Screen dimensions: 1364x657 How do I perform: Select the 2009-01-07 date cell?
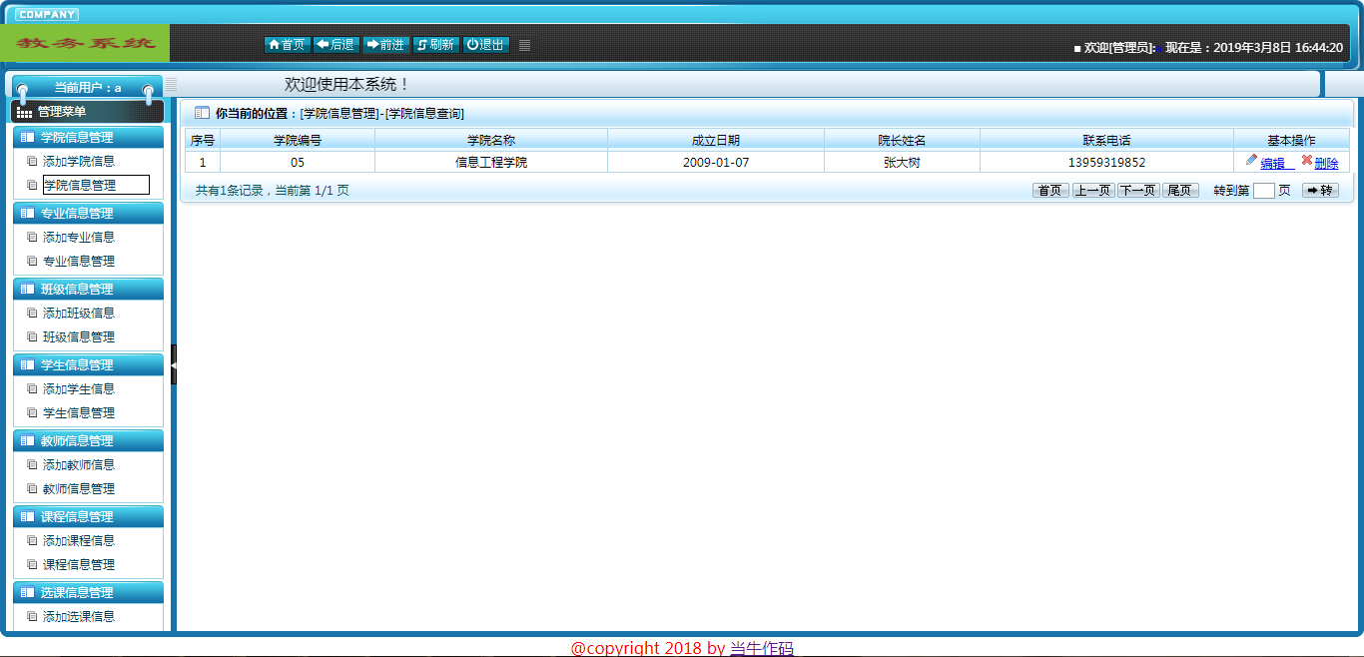click(x=716, y=162)
